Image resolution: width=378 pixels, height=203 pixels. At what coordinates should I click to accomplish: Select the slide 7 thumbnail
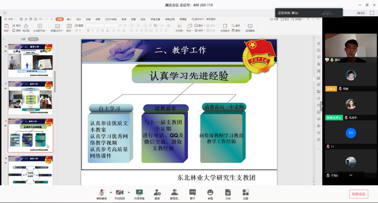pos(30,98)
